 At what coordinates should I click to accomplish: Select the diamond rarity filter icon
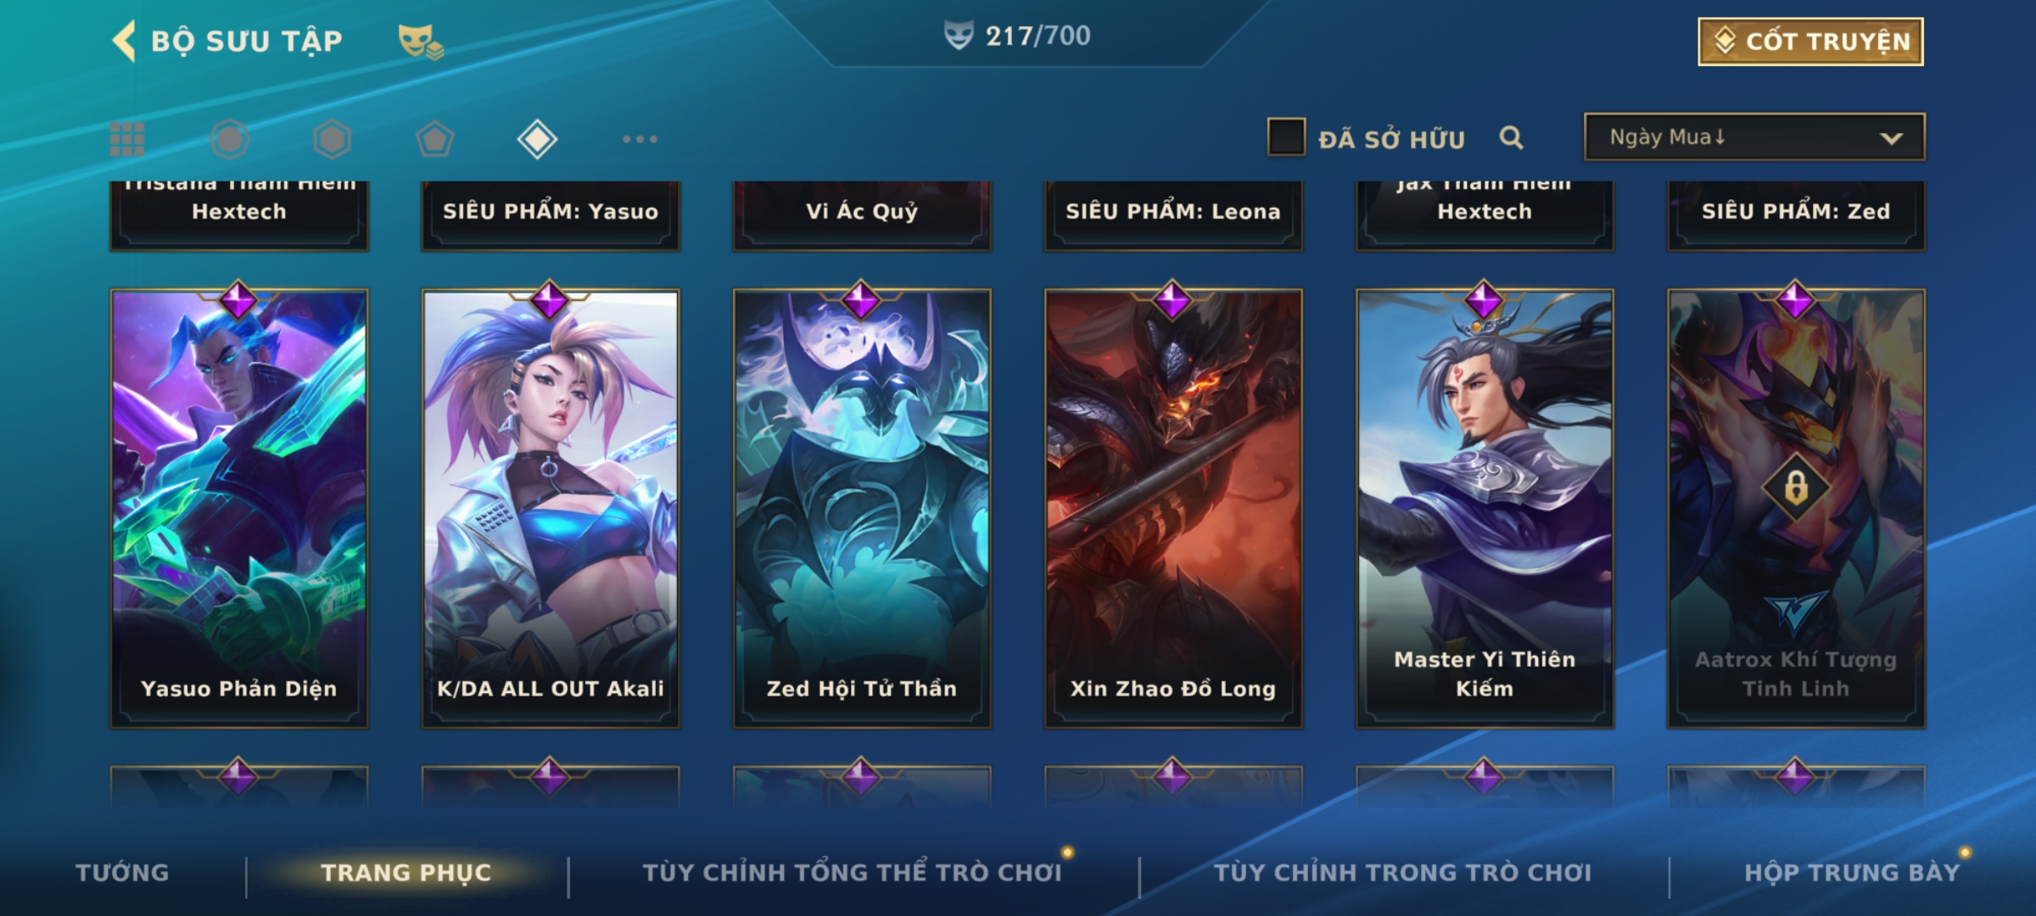tap(537, 139)
